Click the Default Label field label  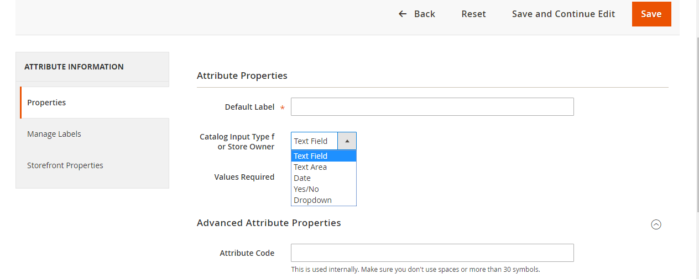249,107
